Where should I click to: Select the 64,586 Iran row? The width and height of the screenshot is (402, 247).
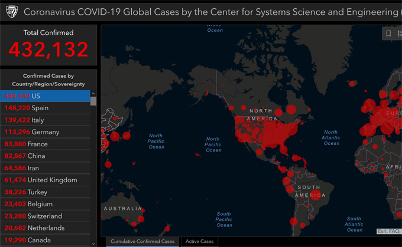45,168
